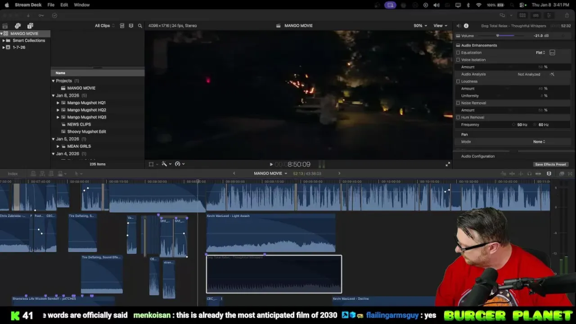Expand the MEAN GIRLS clip
576x324 pixels.
coord(58,146)
